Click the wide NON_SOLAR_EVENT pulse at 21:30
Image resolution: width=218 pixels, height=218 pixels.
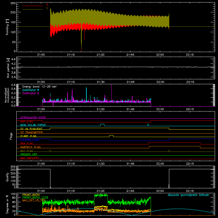102,125
